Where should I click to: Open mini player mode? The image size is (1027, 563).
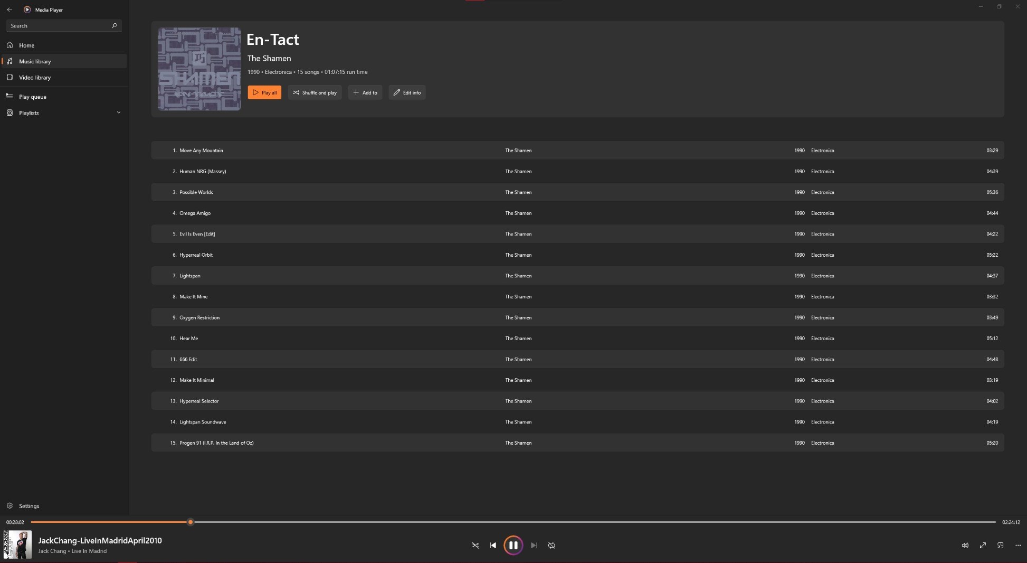[x=1000, y=545]
